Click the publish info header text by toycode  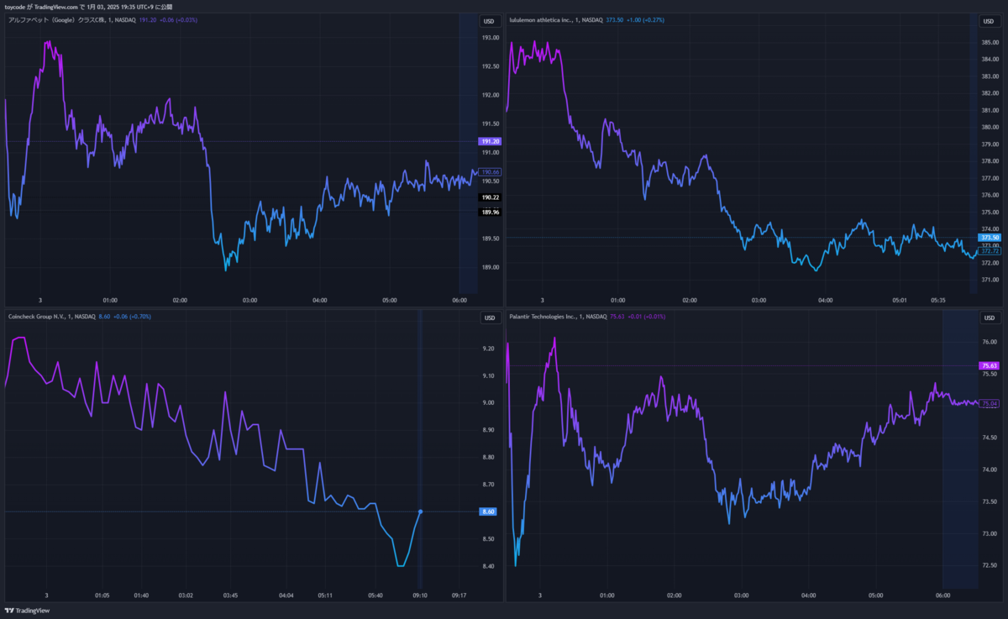coord(88,6)
